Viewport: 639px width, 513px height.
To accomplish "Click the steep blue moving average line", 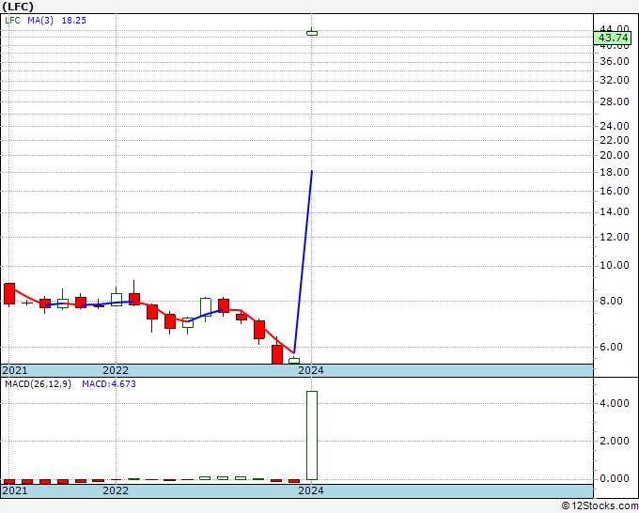I will 303,261.
